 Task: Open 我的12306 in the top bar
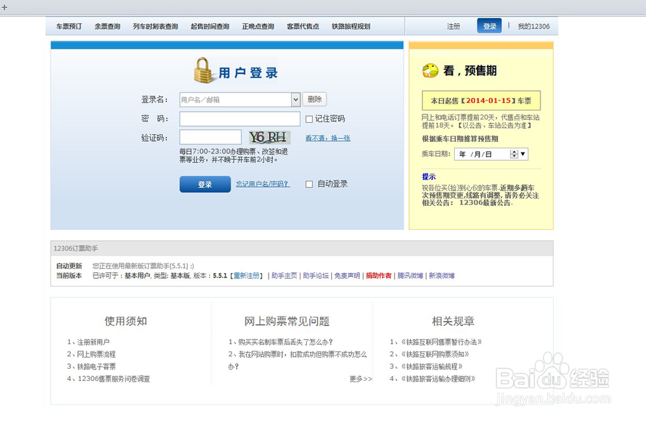[x=534, y=26]
